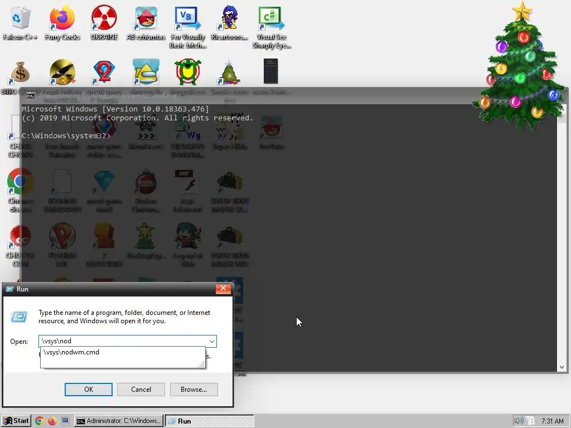Screen dimensions: 571x428
Task: Click the volume icon in system tray
Action: pyautogui.click(x=519, y=421)
